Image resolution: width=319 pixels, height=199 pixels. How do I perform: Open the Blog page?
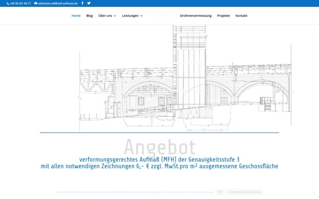pyautogui.click(x=89, y=15)
